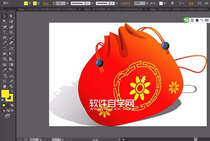Viewport: 210px width, 141px height.
Task: Open the control bar stroke color dropdown
Action: coord(38,3)
